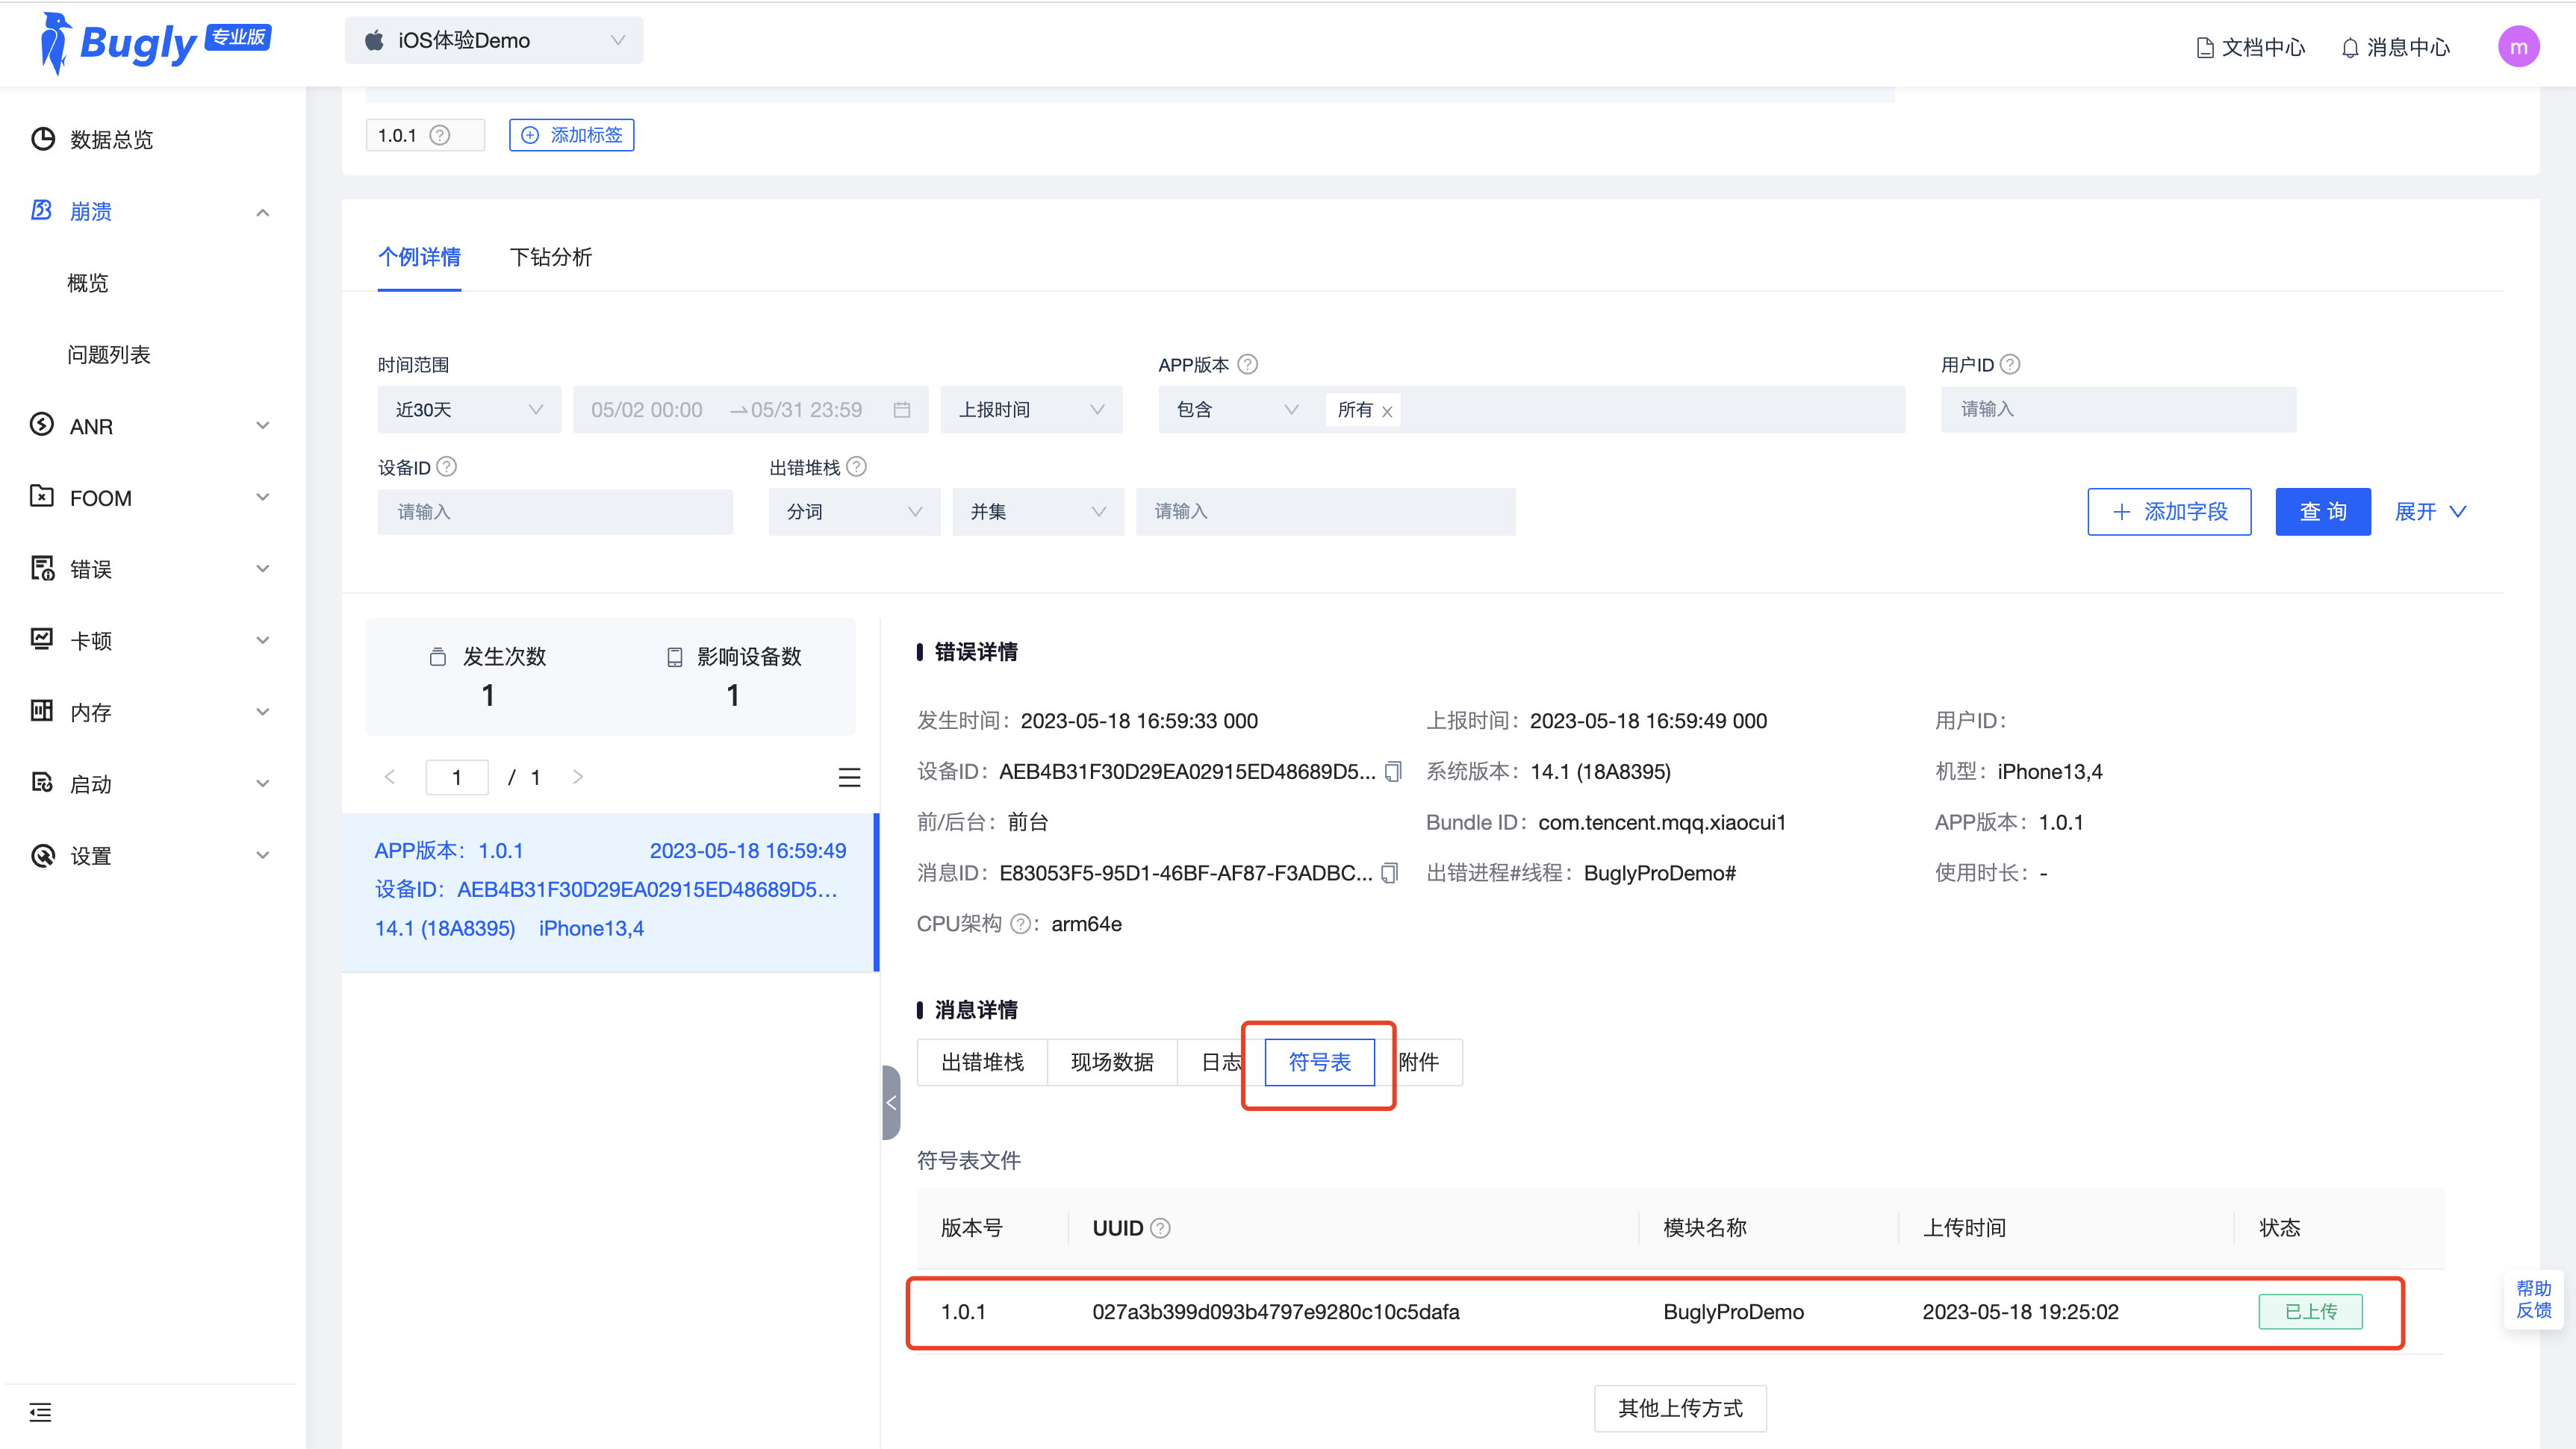Image resolution: width=2576 pixels, height=1449 pixels.
Task: Focus the 设备ID input field
Action: click(555, 512)
